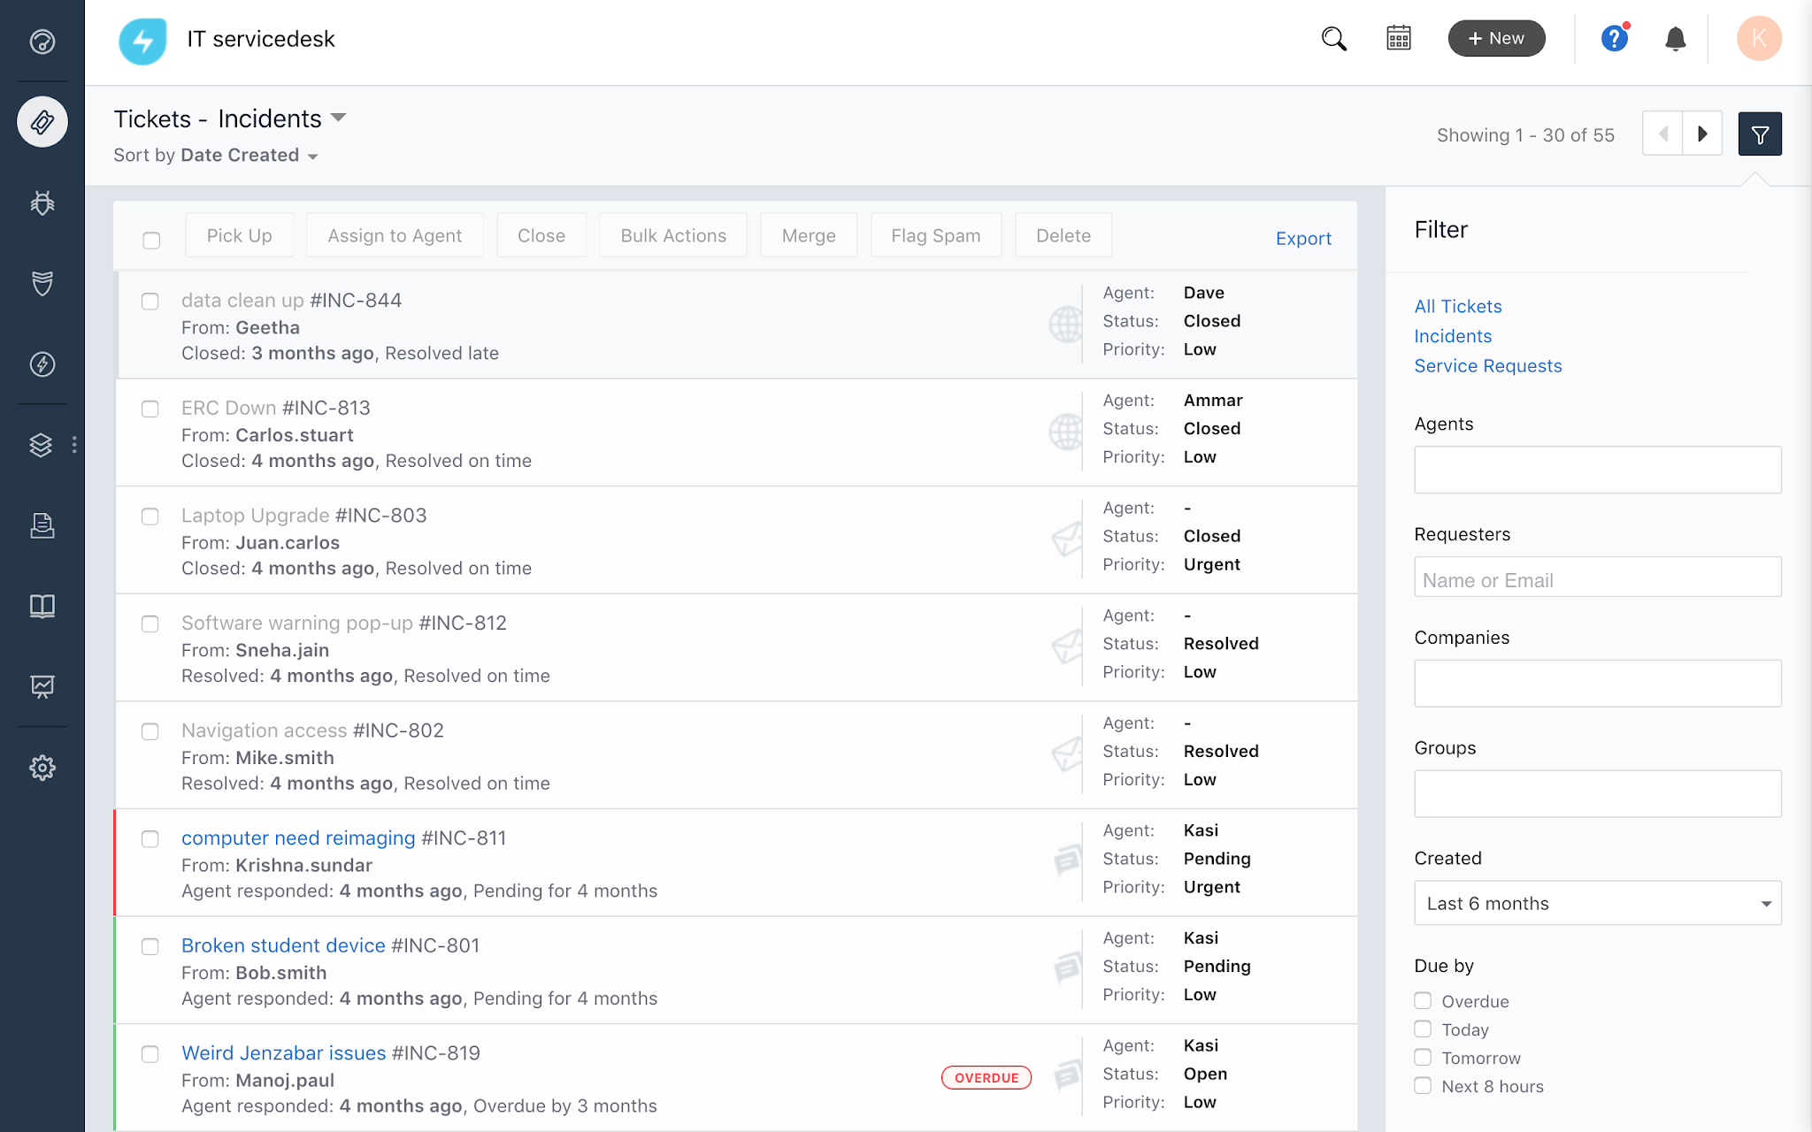Go to previous page arrow

[x=1662, y=134]
